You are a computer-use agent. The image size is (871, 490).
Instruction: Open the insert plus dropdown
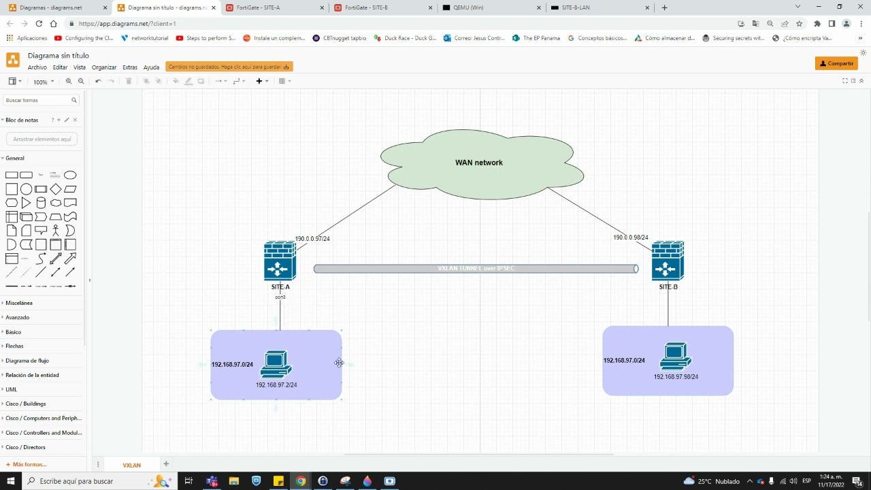coord(262,81)
